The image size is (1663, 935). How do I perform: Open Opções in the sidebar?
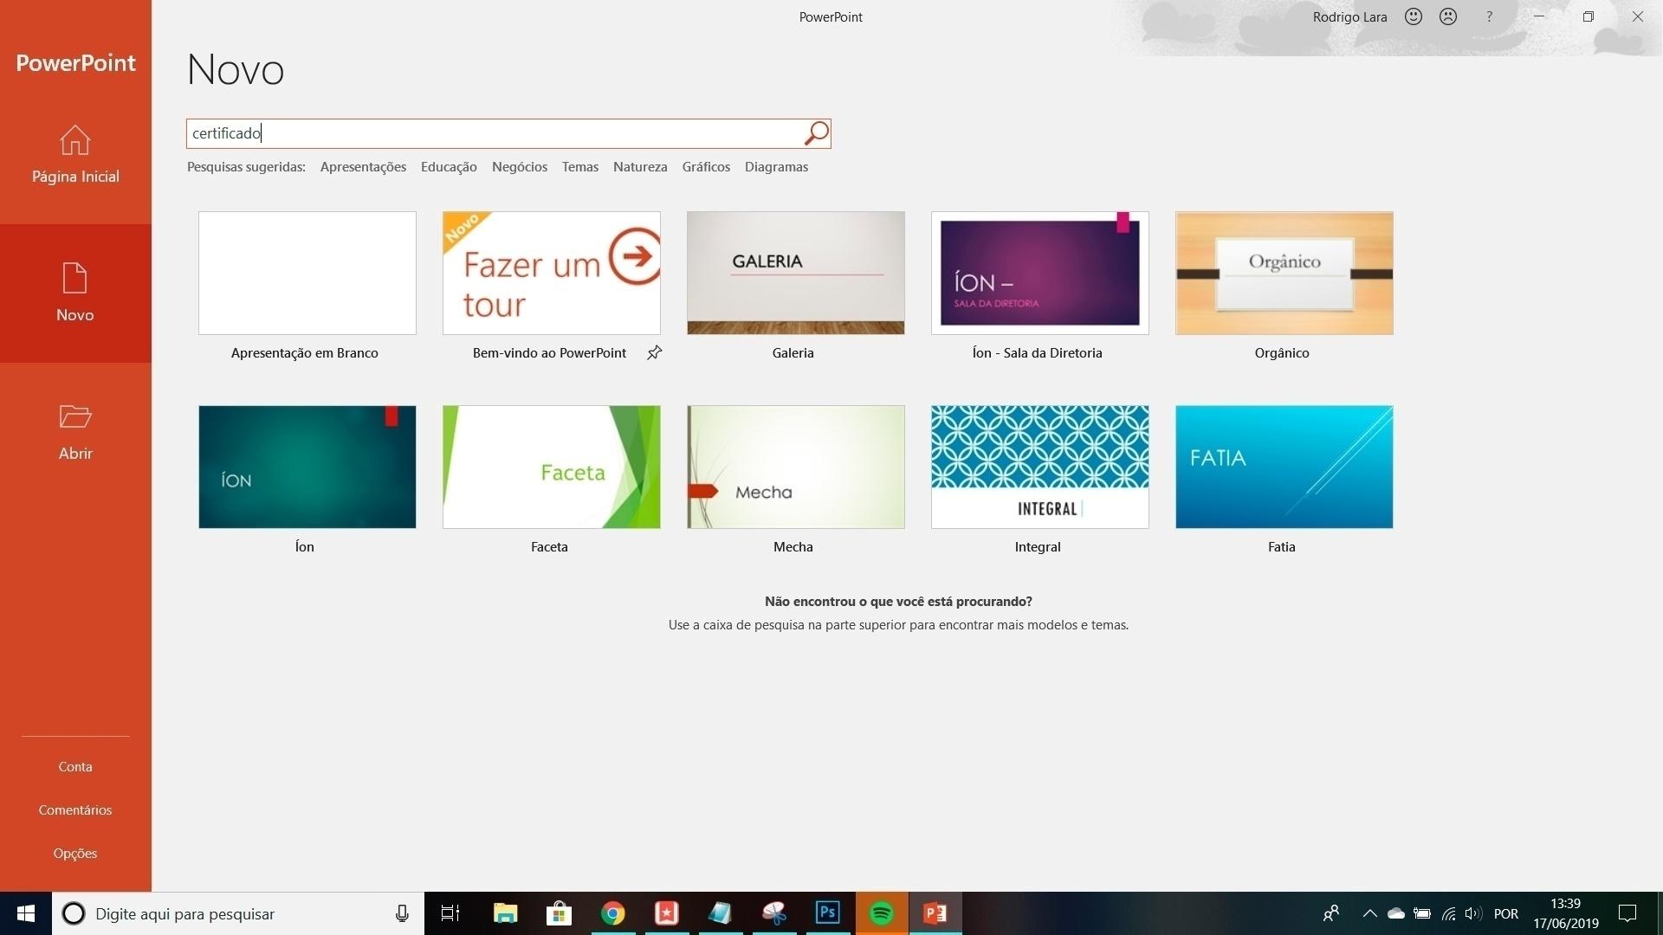point(75,854)
